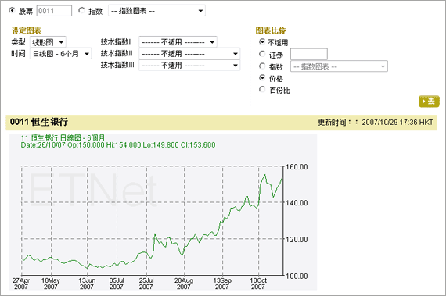Select 百份比 percentage radio button
The width and height of the screenshot is (446, 296).
(x=262, y=90)
